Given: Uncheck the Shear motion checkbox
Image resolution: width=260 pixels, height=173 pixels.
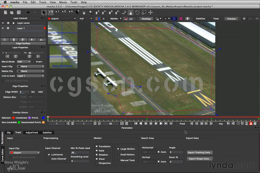Looking at the screenshot, I should click(x=97, y=159).
